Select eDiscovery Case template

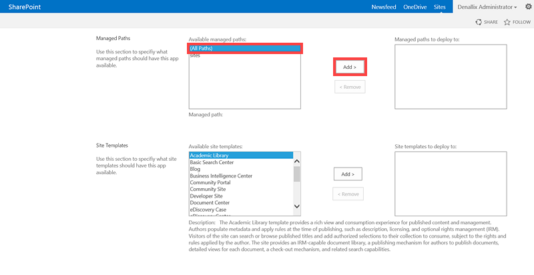tap(241, 210)
